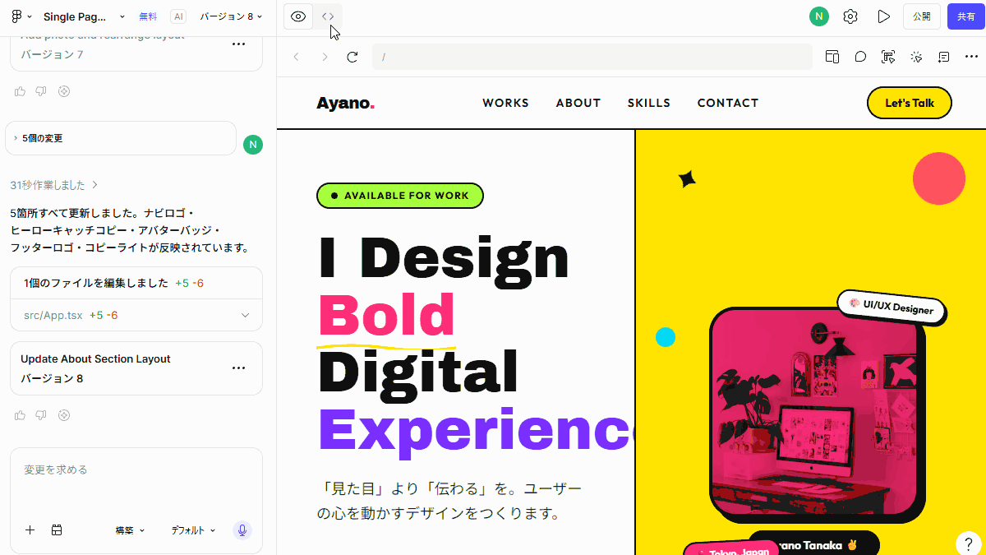986x555 pixels.
Task: Reload the preview page
Action: 352,57
